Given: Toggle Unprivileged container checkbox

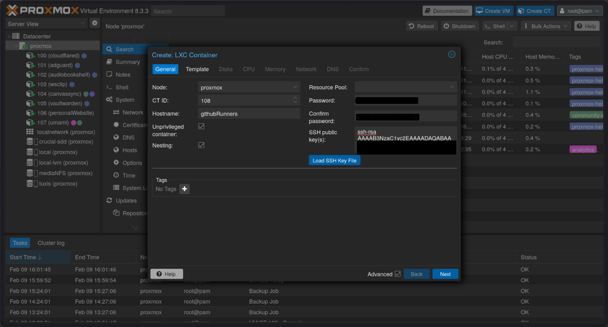Looking at the screenshot, I should coord(201,126).
